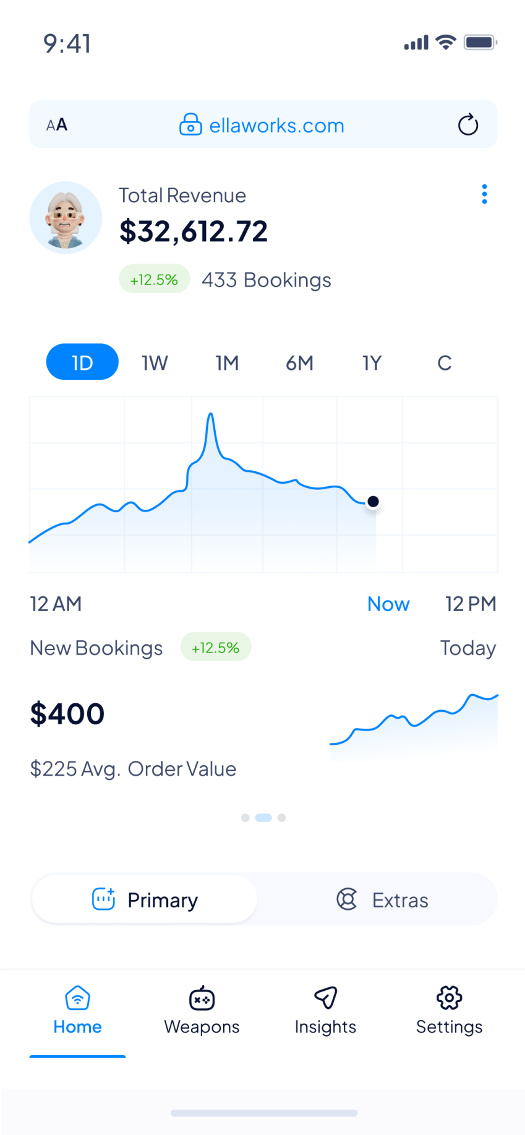
Task: Select the 1M chart range
Action: click(x=227, y=362)
